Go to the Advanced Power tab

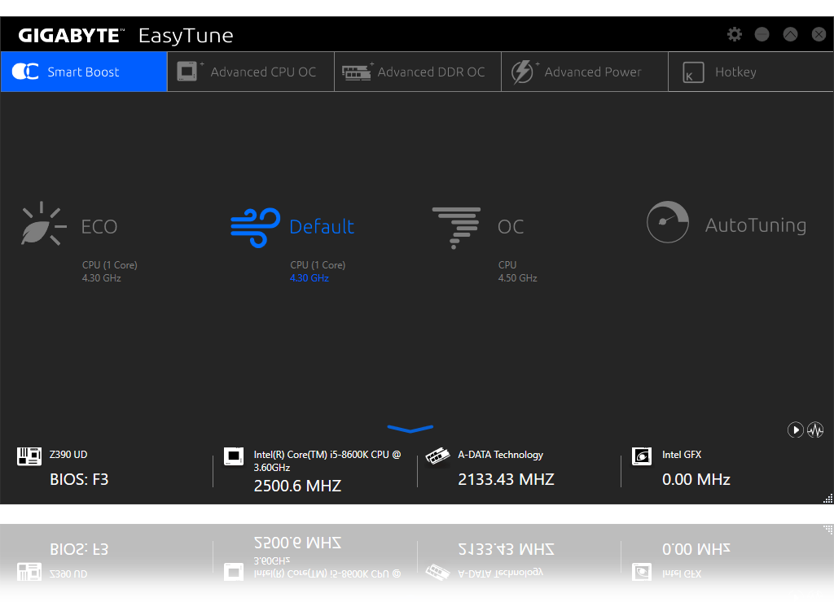click(584, 72)
